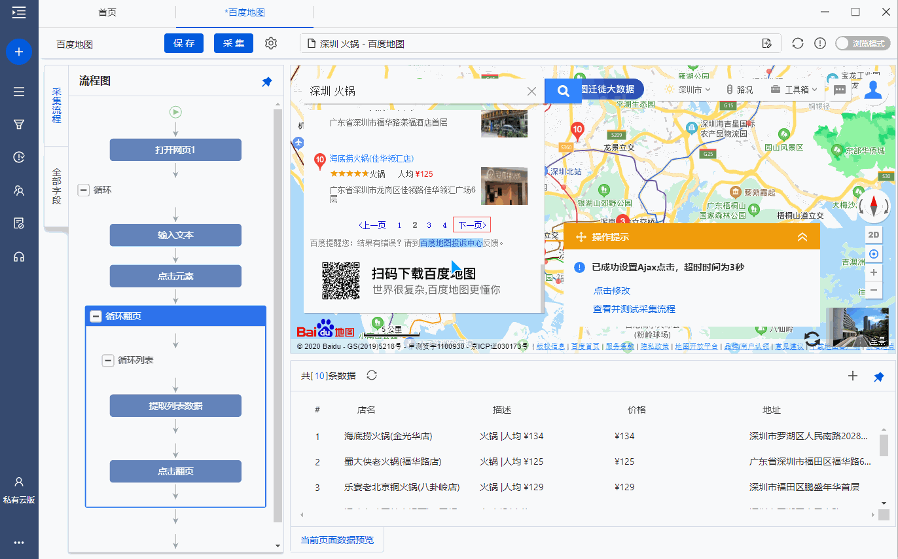Viewport: 898px width, 559px height.
Task: Click the 百度地图投诉中心 link
Action: pos(451,243)
